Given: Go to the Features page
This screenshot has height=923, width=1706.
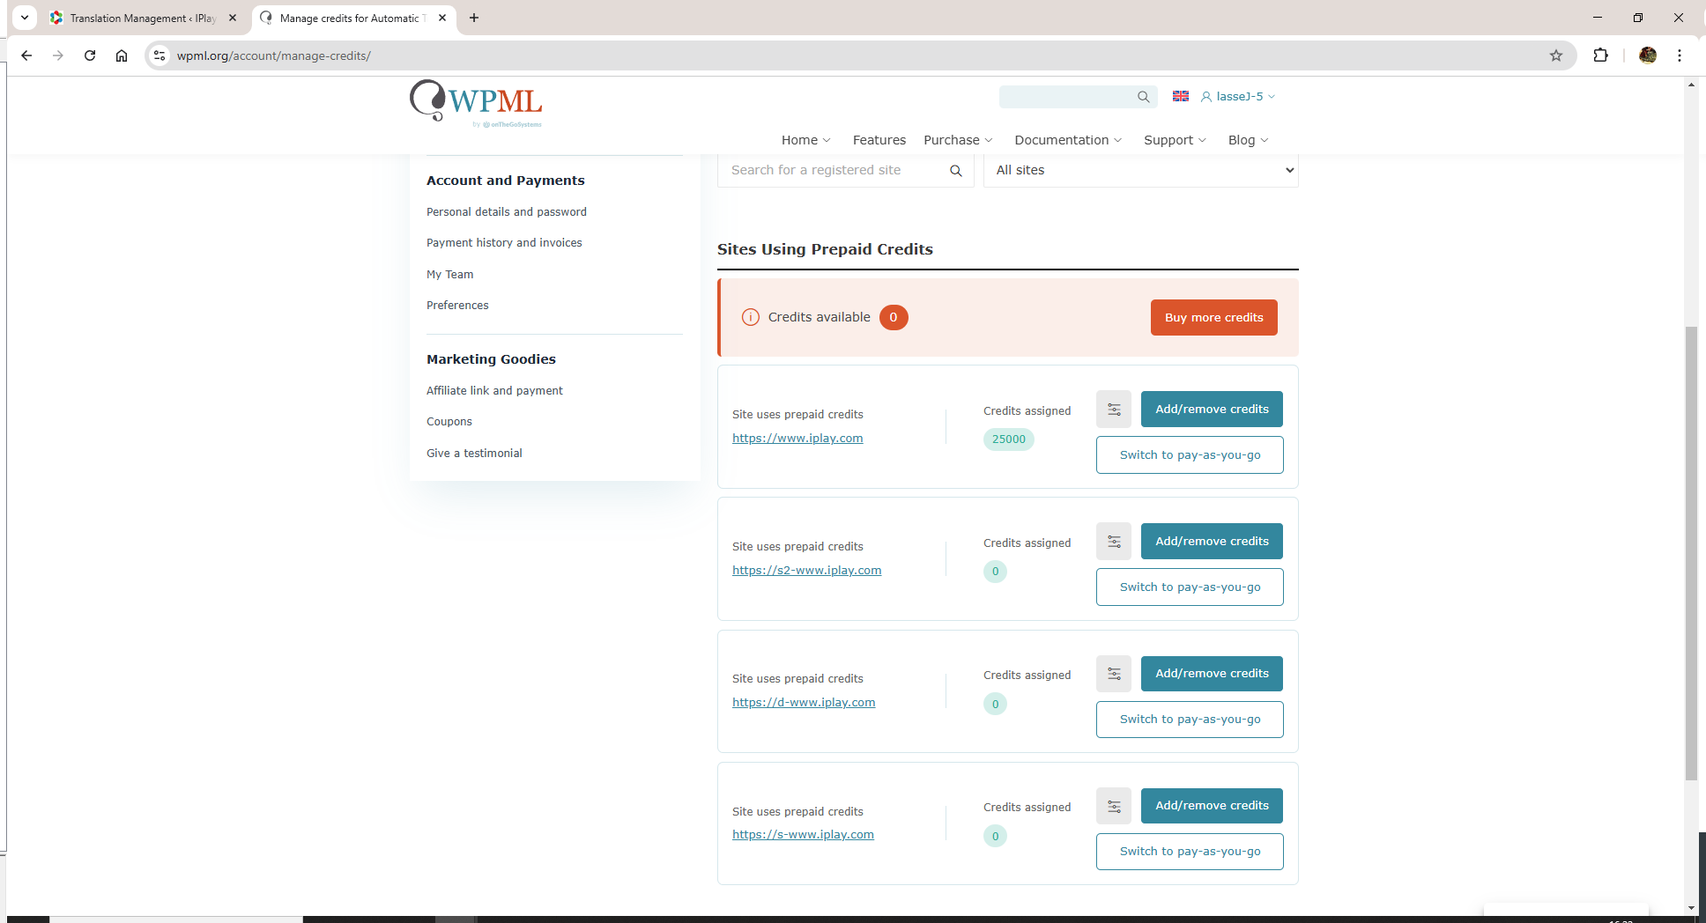Looking at the screenshot, I should click(879, 140).
